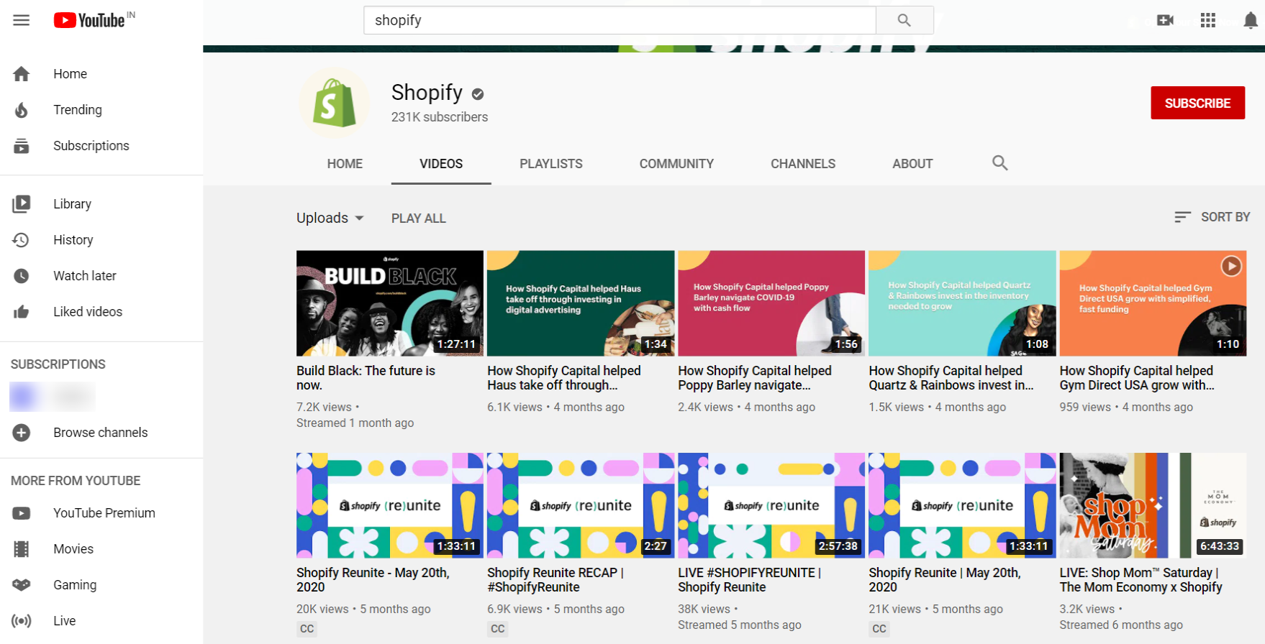Click the Shopify channel name

[x=427, y=93]
